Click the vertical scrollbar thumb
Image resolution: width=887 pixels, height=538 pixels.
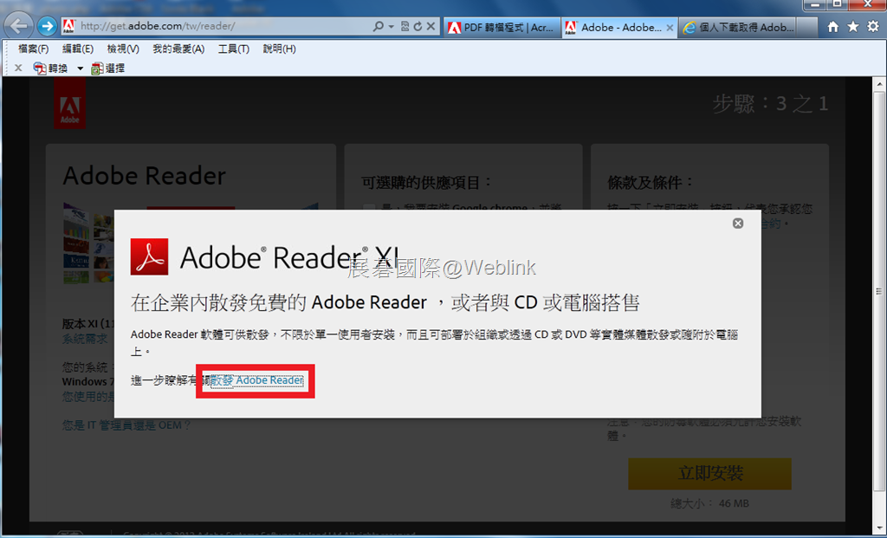point(879,291)
